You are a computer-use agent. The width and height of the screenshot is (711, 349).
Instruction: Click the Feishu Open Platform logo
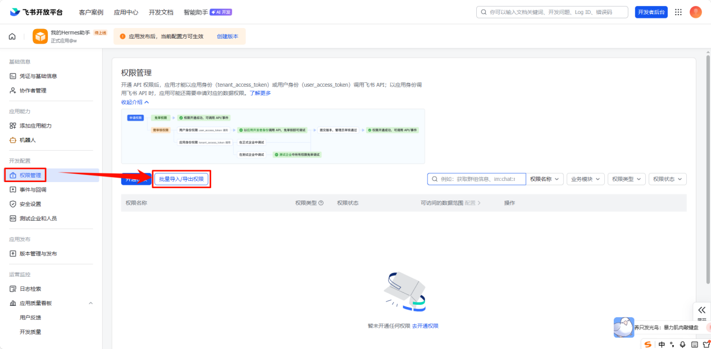coord(37,12)
